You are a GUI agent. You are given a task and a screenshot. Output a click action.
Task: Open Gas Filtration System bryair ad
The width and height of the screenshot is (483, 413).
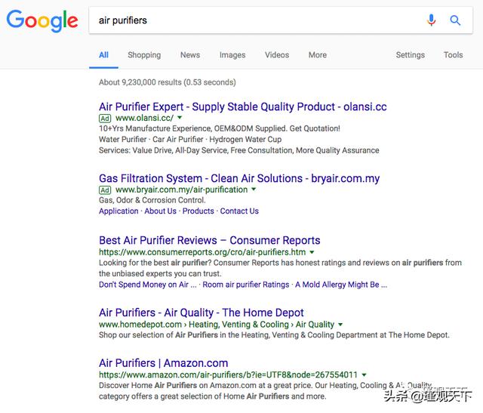[x=239, y=178]
